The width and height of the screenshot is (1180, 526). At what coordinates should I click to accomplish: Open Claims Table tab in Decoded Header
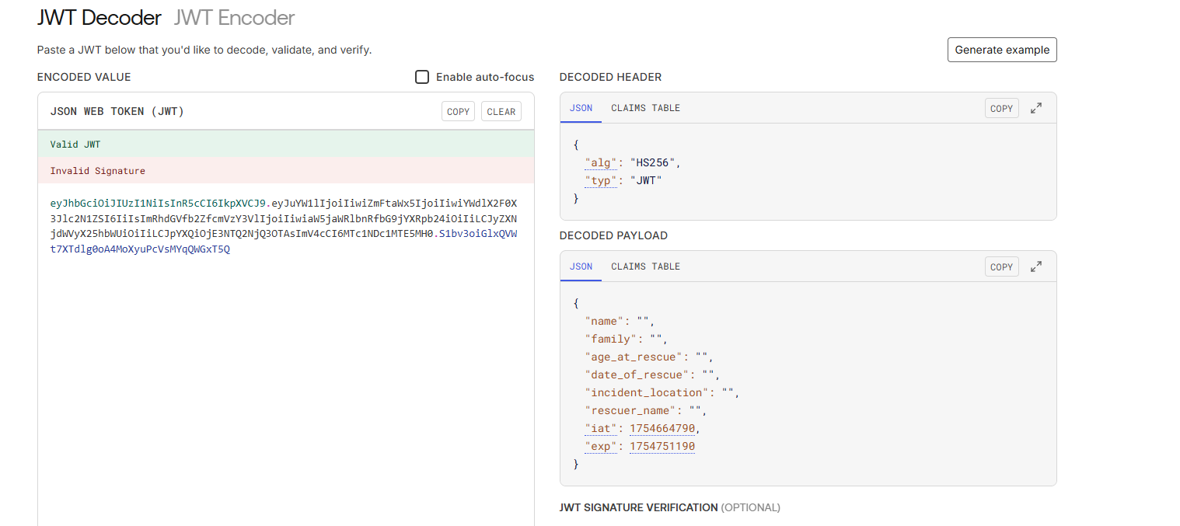click(645, 108)
